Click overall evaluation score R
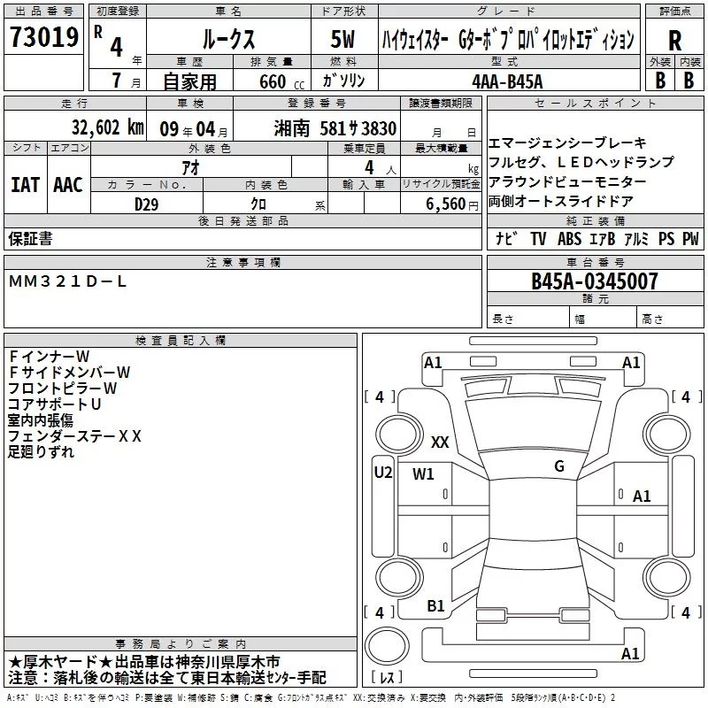This screenshot has height=708, width=708. click(674, 41)
